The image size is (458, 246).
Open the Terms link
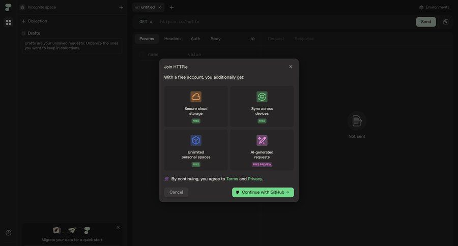pos(232,179)
